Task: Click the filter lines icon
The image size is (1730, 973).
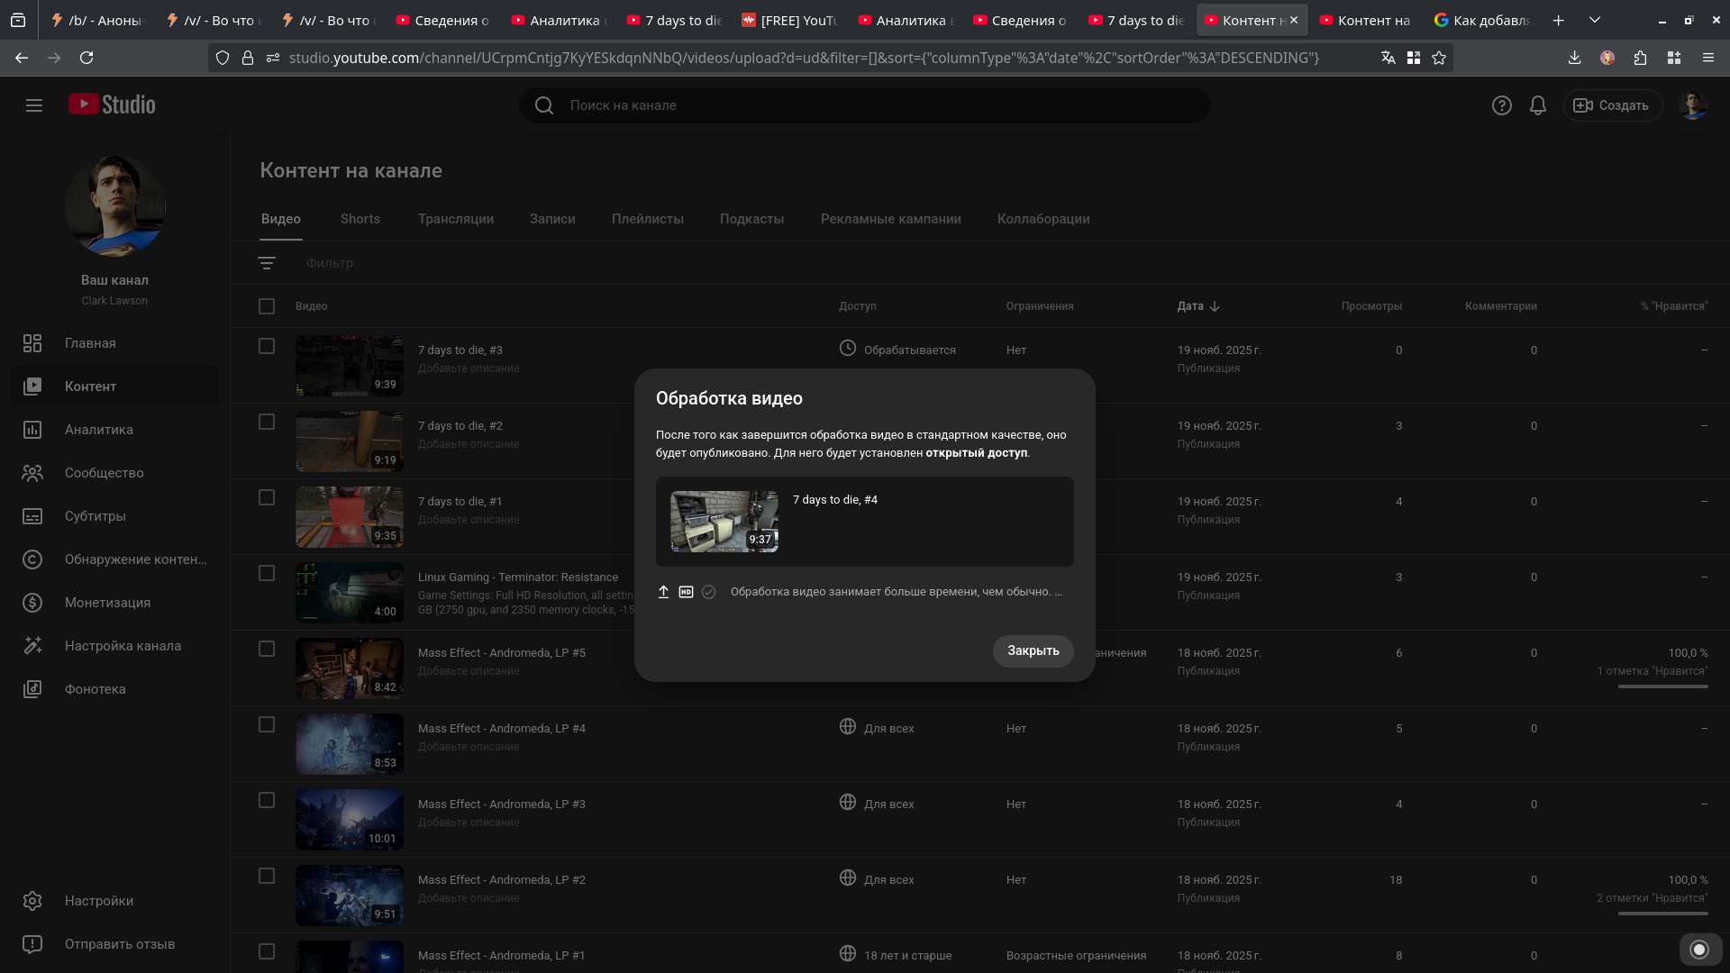Action: (x=267, y=263)
